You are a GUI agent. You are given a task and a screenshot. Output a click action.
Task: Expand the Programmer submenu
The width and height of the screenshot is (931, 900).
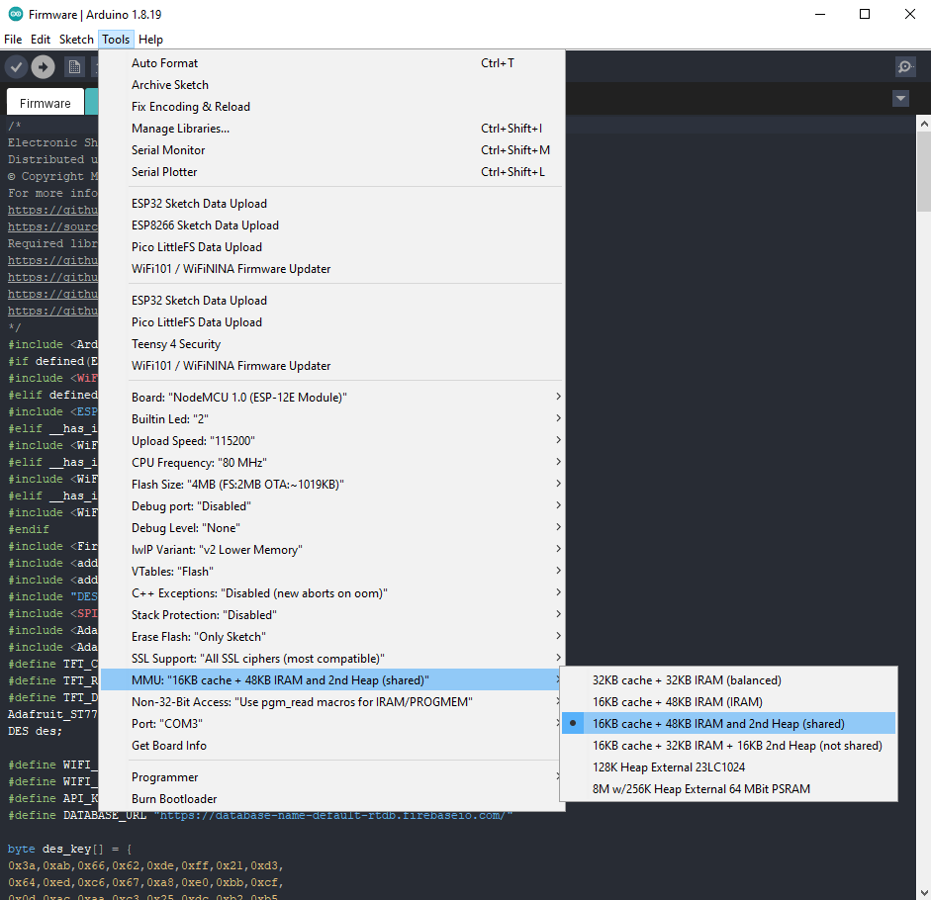click(331, 776)
